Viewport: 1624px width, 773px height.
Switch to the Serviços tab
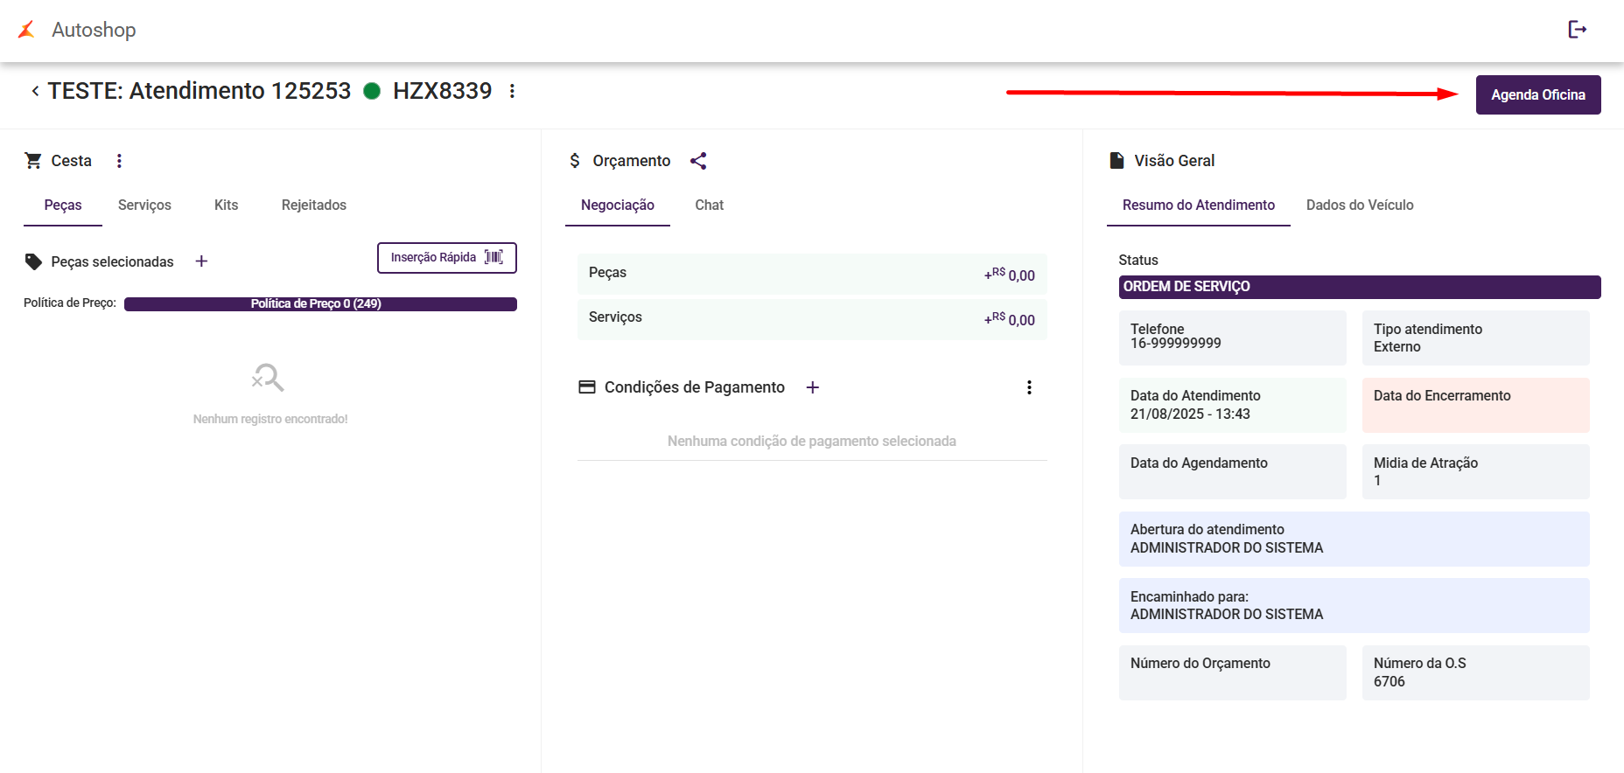(x=144, y=205)
